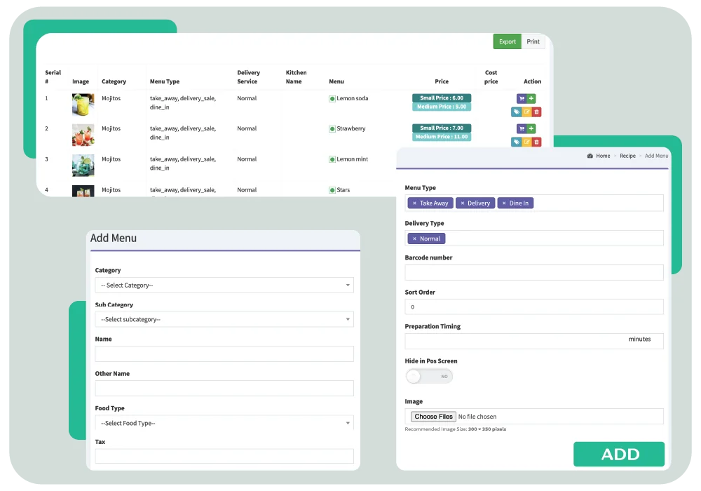701x491 pixels.
Task: Delete Lemon soda using the red trash icon
Action: [x=536, y=112]
